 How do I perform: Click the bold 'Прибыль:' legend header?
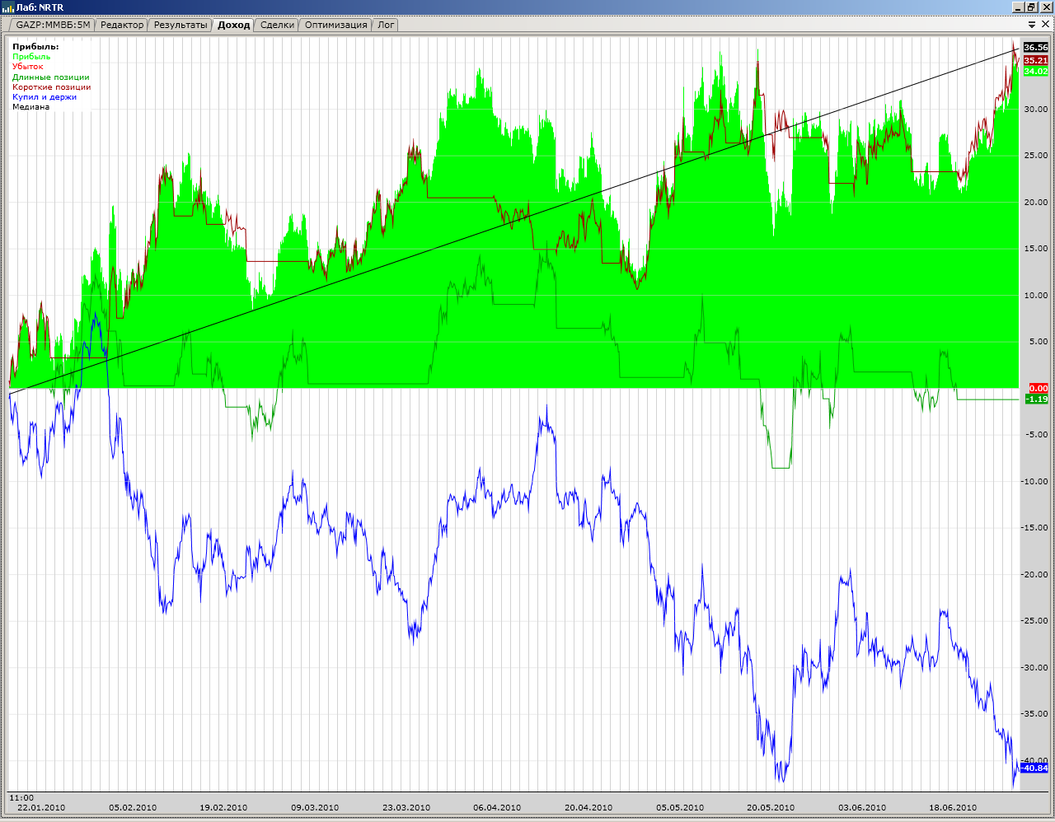(x=35, y=47)
